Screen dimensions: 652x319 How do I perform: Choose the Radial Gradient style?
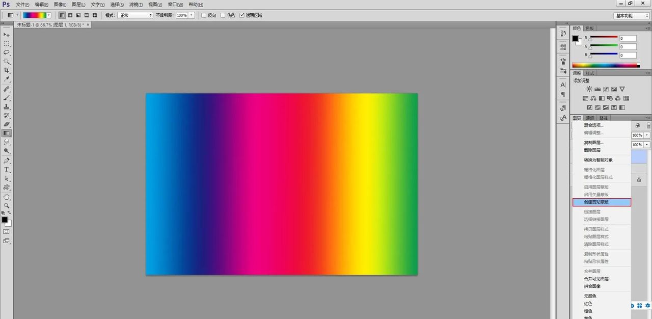[70, 15]
